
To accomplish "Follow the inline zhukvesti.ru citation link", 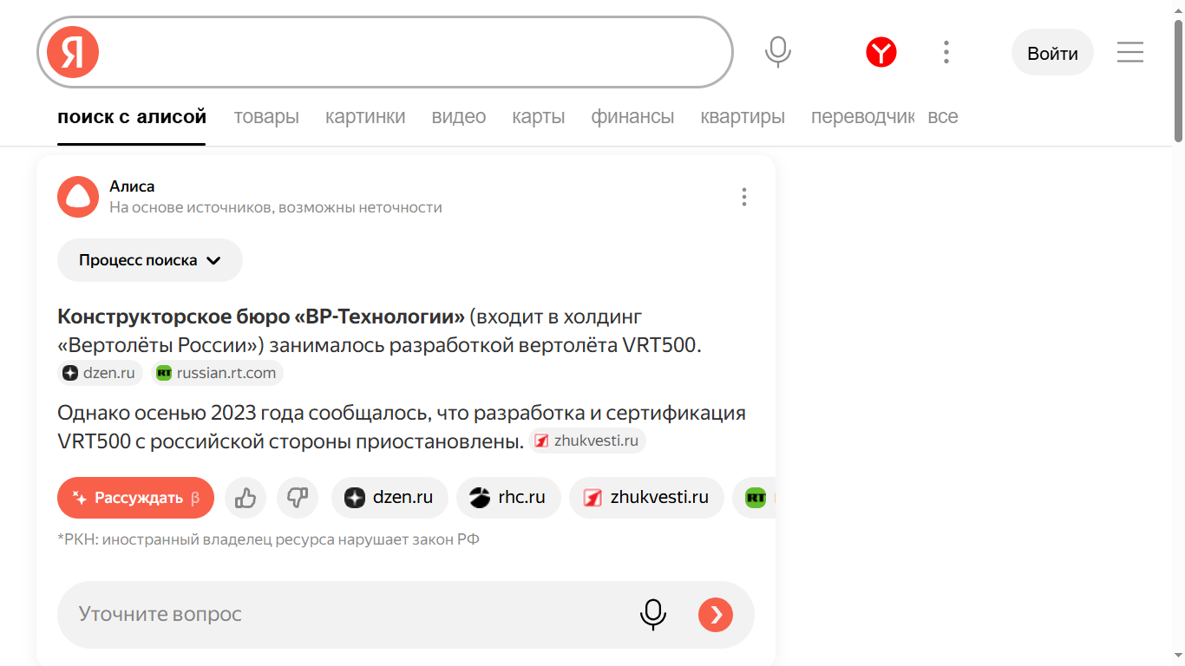I will click(x=587, y=441).
